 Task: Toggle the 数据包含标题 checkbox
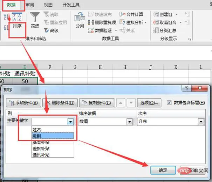[169, 103]
